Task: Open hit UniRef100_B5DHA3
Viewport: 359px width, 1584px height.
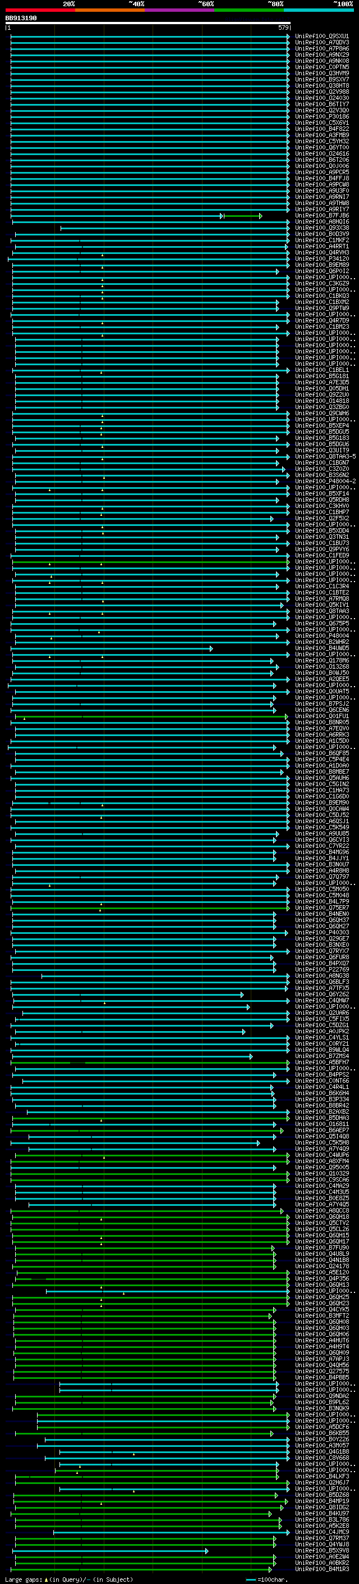Action: click(x=321, y=1118)
